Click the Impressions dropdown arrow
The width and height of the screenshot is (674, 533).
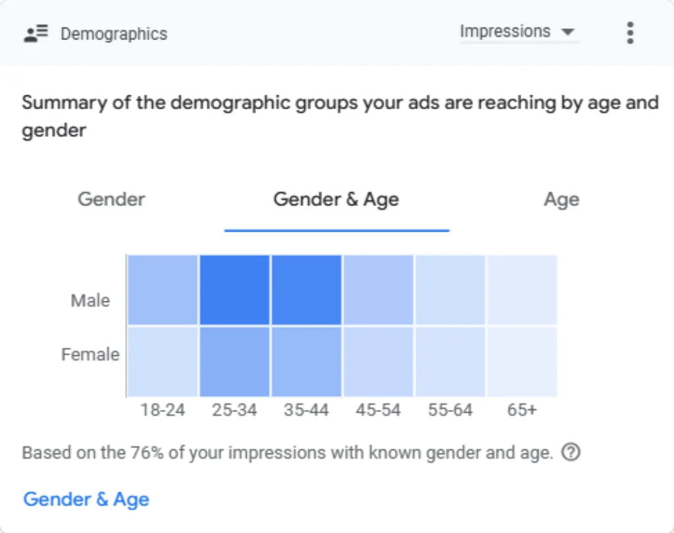(x=568, y=32)
